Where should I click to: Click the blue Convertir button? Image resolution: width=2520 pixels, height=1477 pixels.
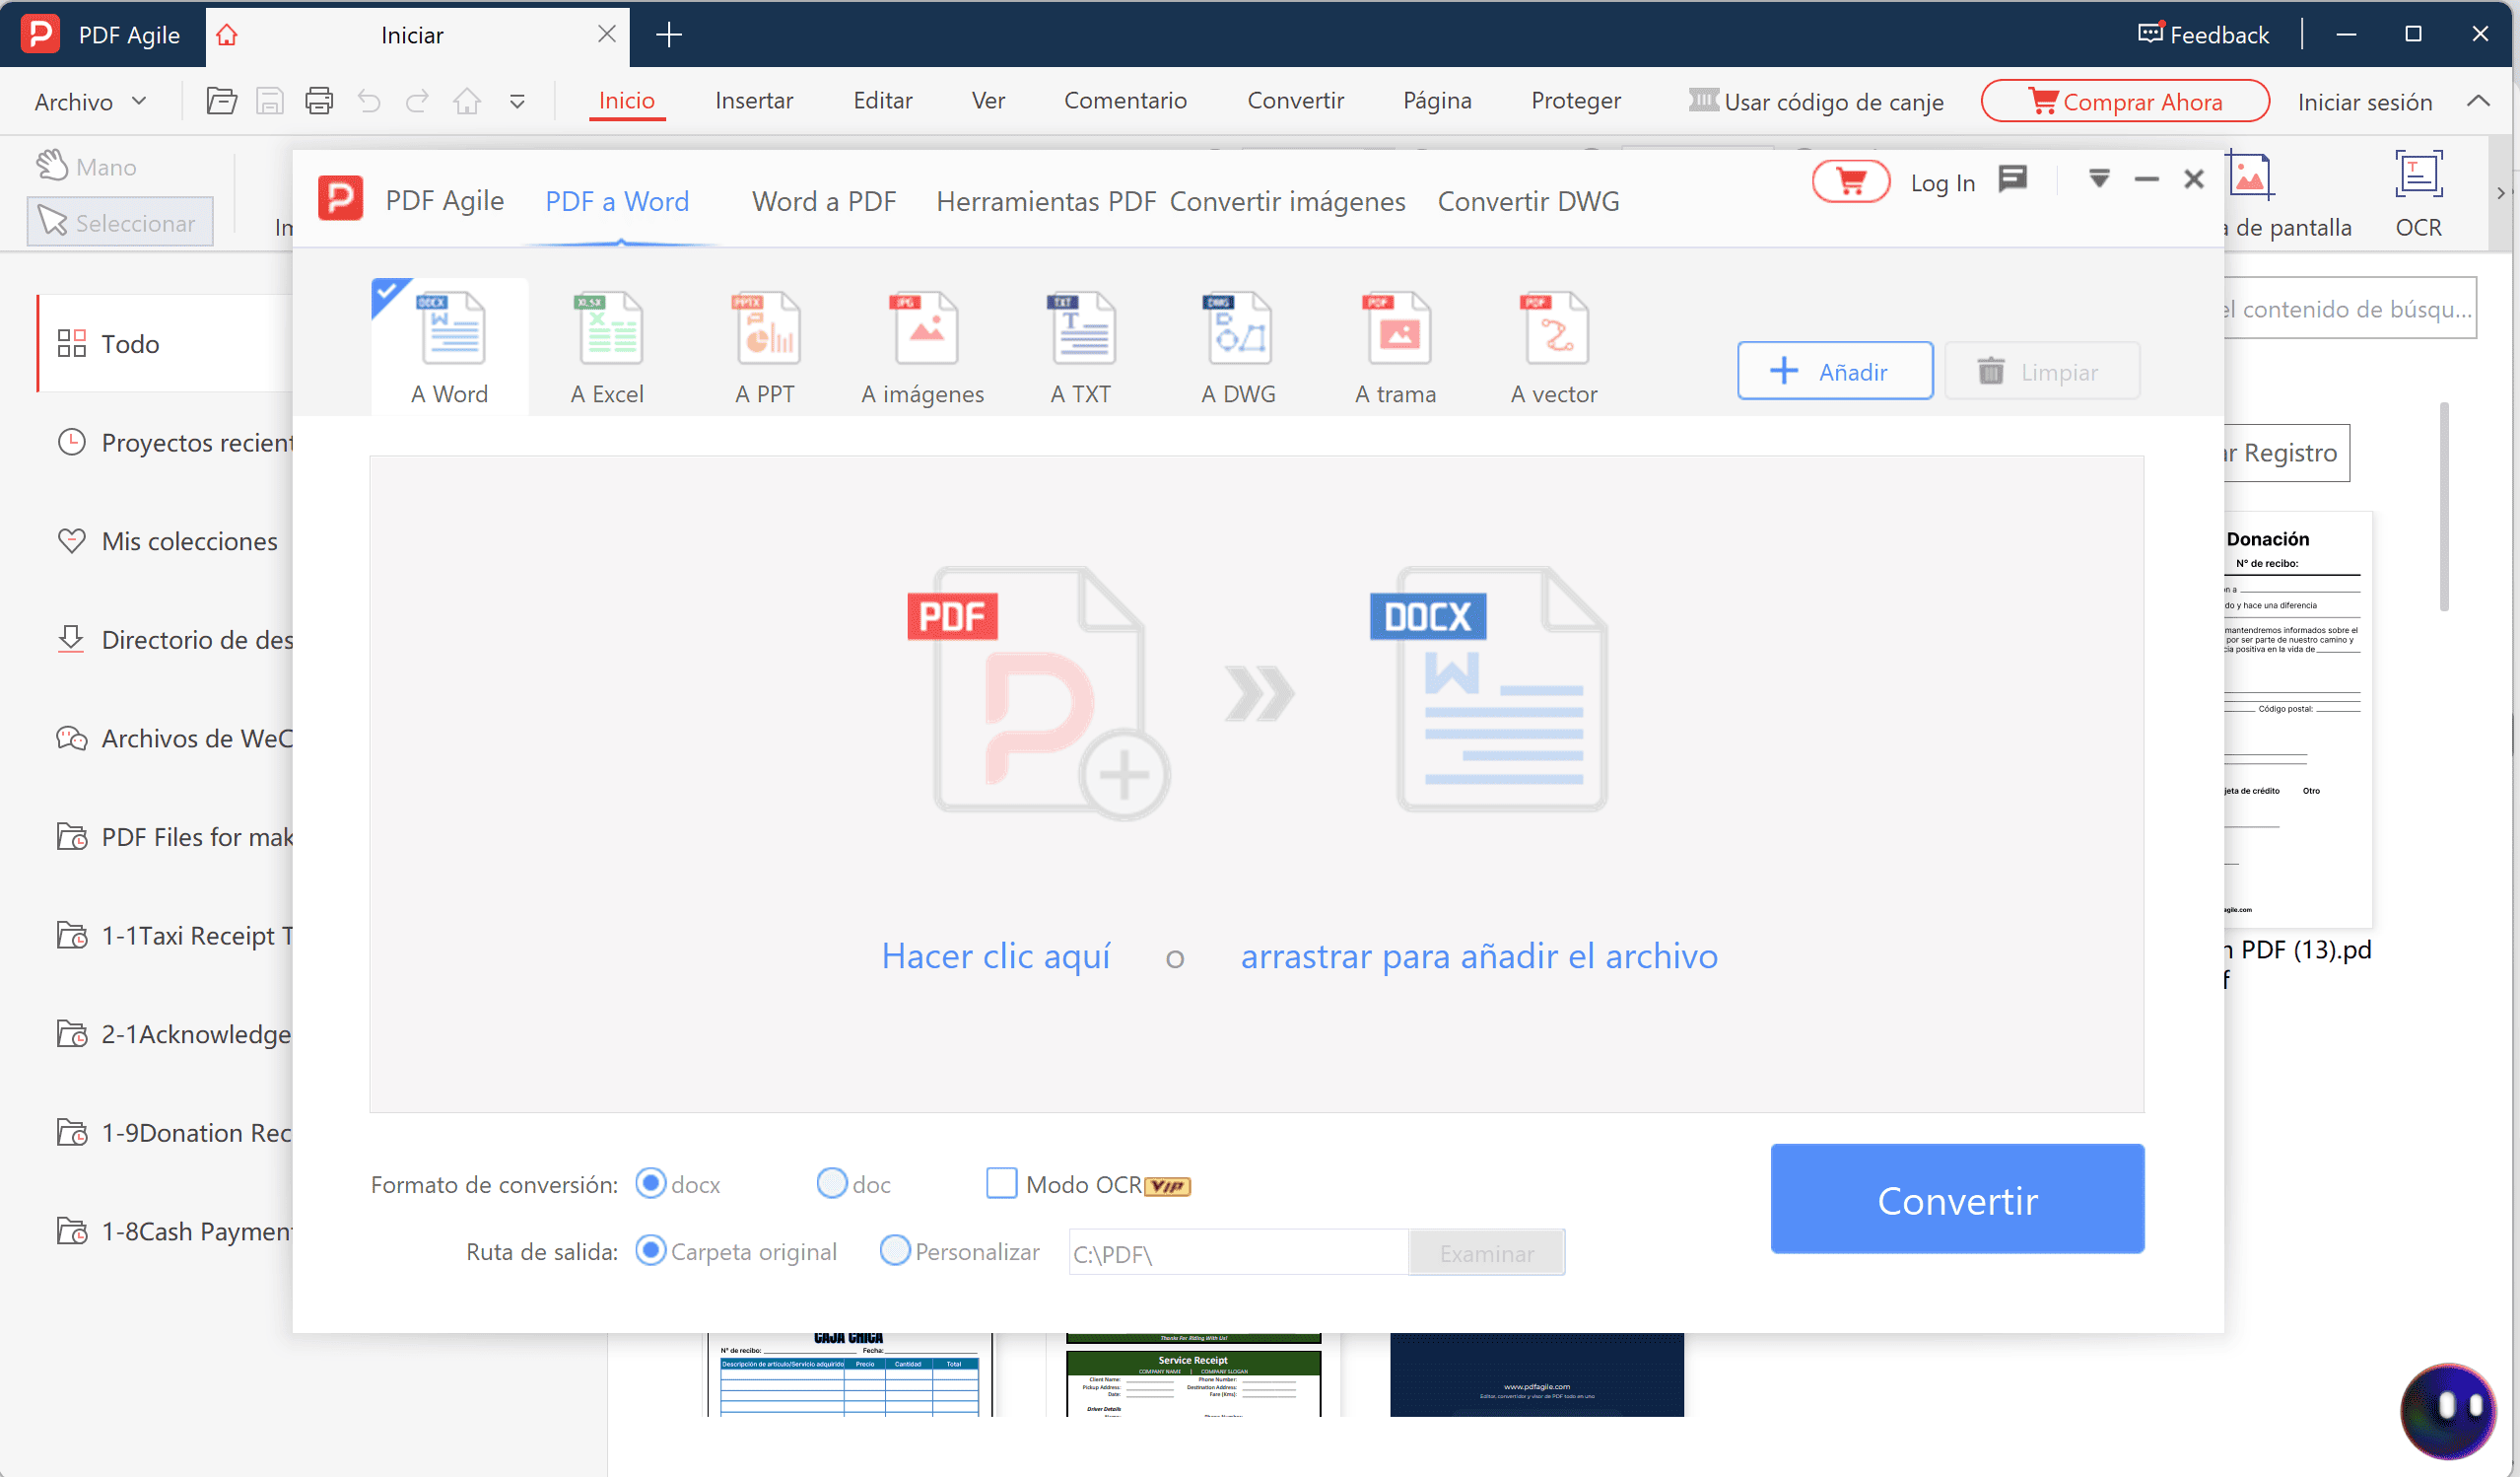pyautogui.click(x=1957, y=1199)
